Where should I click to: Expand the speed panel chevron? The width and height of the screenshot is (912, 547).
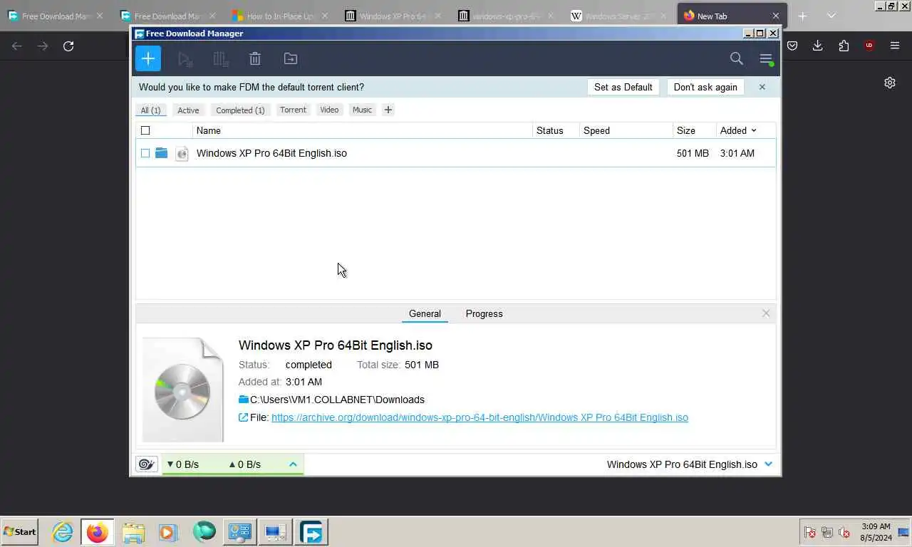[x=293, y=464]
